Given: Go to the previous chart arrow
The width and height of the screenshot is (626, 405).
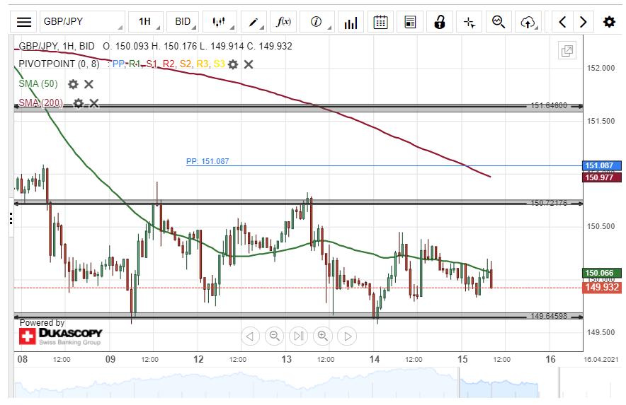Looking at the screenshot, I should click(x=562, y=21).
